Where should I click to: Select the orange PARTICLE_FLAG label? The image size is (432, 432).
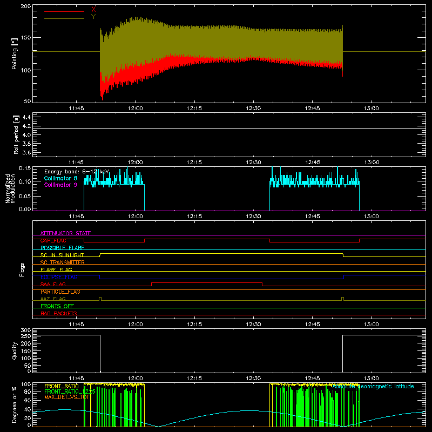point(60,292)
